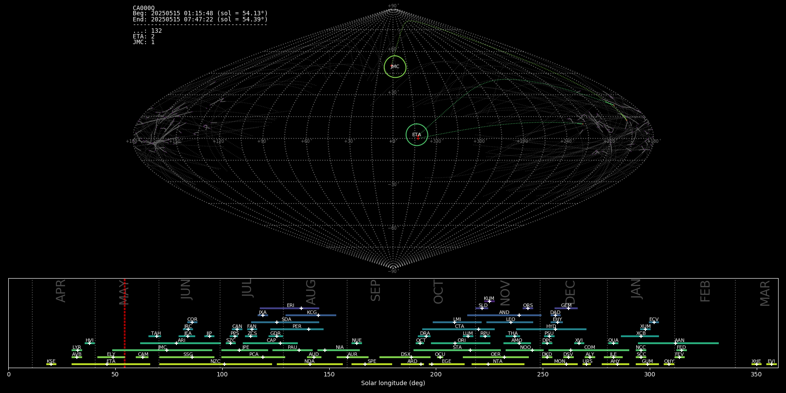The height and width of the screenshot is (393, 786).
Task: Select the SDA shower label in timeline
Action: tap(286, 319)
